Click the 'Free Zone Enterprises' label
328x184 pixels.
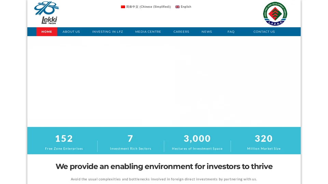[x=64, y=149]
